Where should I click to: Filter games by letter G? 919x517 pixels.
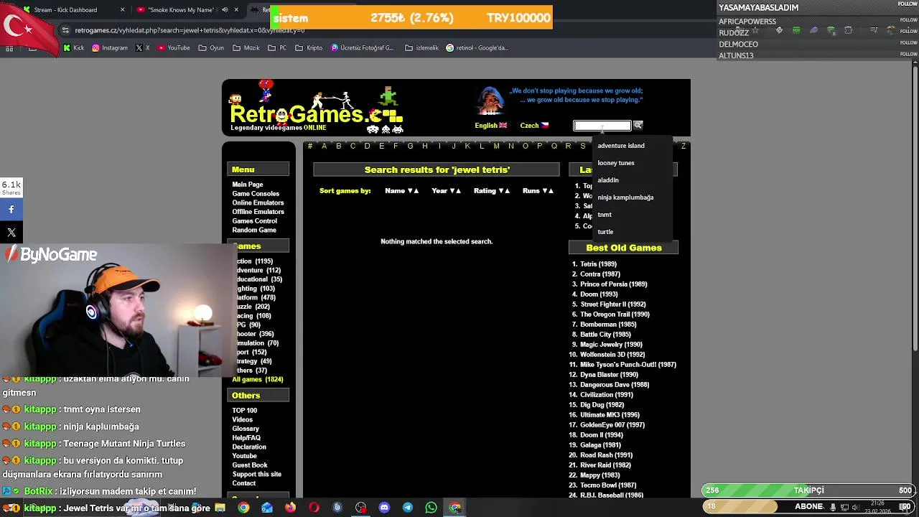coord(410,146)
